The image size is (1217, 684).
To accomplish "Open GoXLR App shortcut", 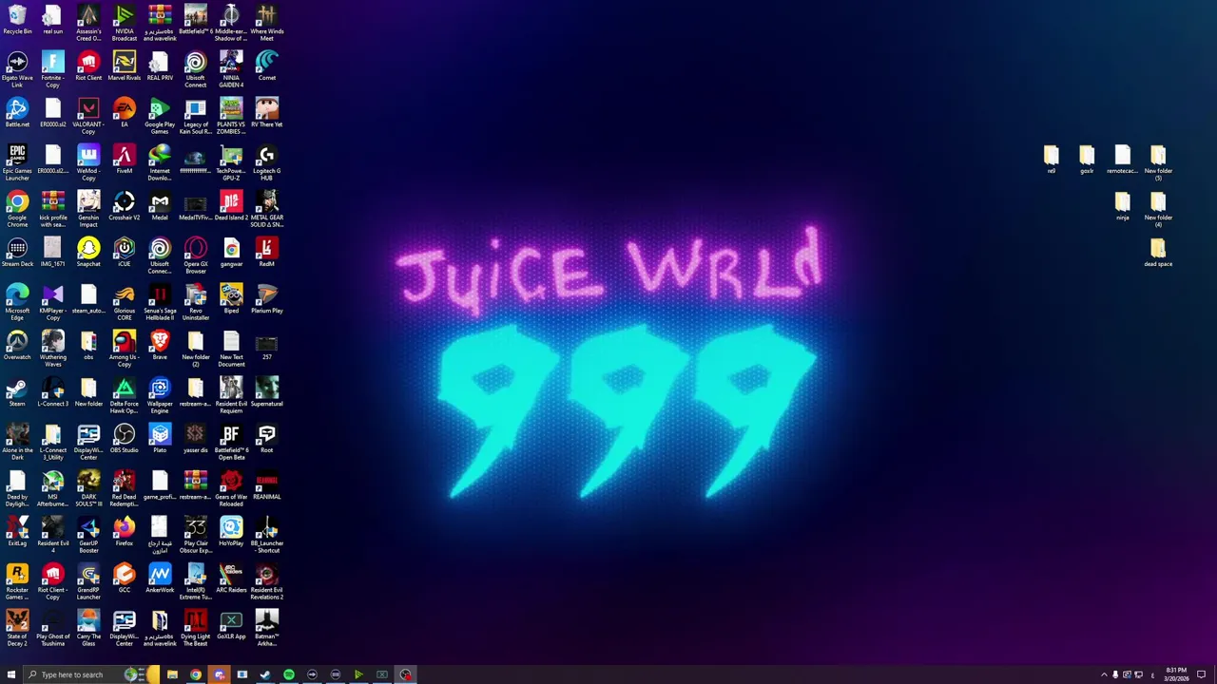I will coord(231,625).
